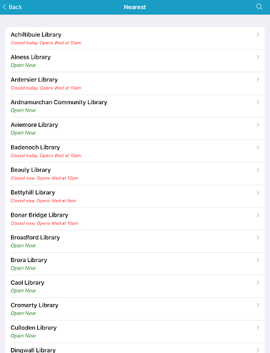Open Aviemore Library details
Viewport: 270px width, 353px height.
coord(135,128)
